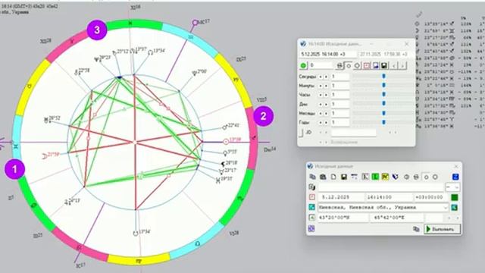Viewport: 485px width, 273px height.
Task: Click the latitude field 43°20'00"N
Action: [x=343, y=218]
